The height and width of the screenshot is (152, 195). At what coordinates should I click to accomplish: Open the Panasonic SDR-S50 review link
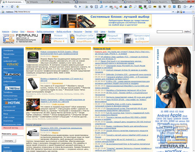tap(61, 129)
